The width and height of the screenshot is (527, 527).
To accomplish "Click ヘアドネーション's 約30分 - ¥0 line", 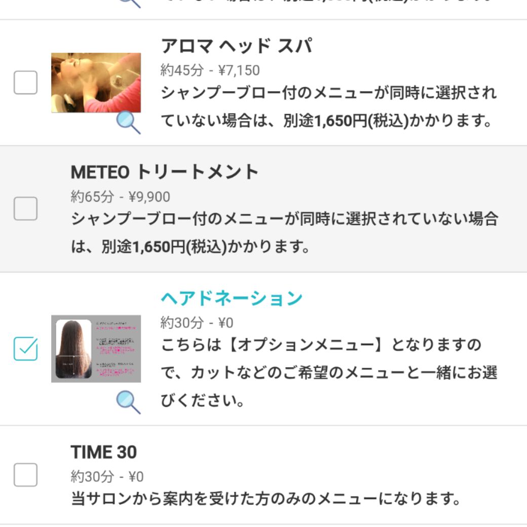I will 197,322.
